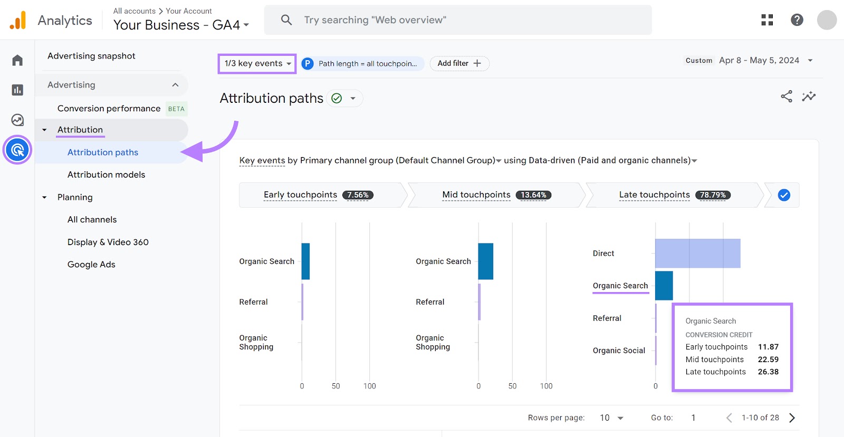Open the Advertising icon in sidebar

17,150
